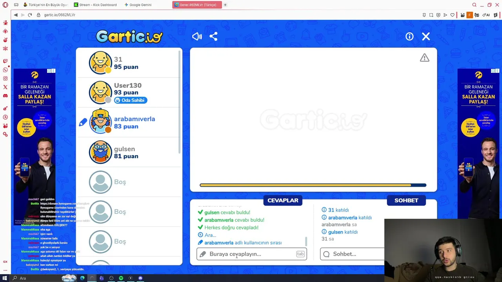
Task: Open the ad blocker shield icon
Action: tap(438, 15)
